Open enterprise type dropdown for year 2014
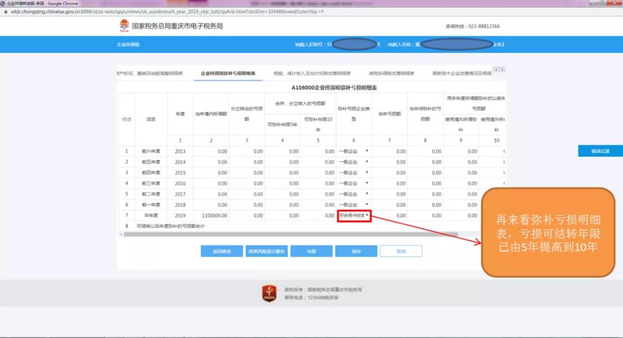This screenshot has height=338, width=623. point(354,162)
